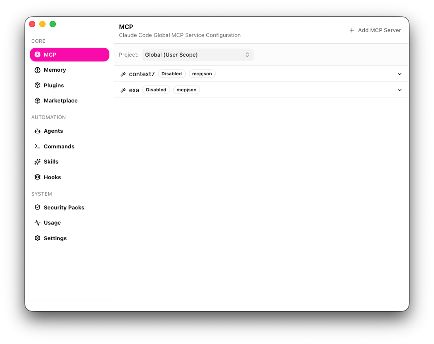Switch to the Agents section
This screenshot has width=434, height=344.
tap(70, 131)
